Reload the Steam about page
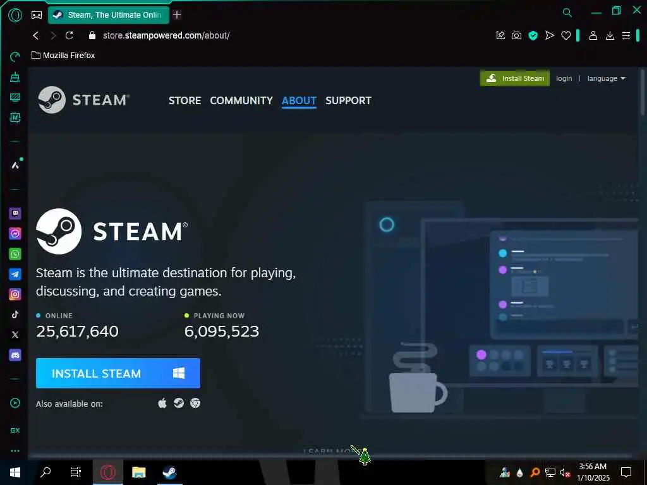Image resolution: width=647 pixels, height=485 pixels. pyautogui.click(x=70, y=35)
